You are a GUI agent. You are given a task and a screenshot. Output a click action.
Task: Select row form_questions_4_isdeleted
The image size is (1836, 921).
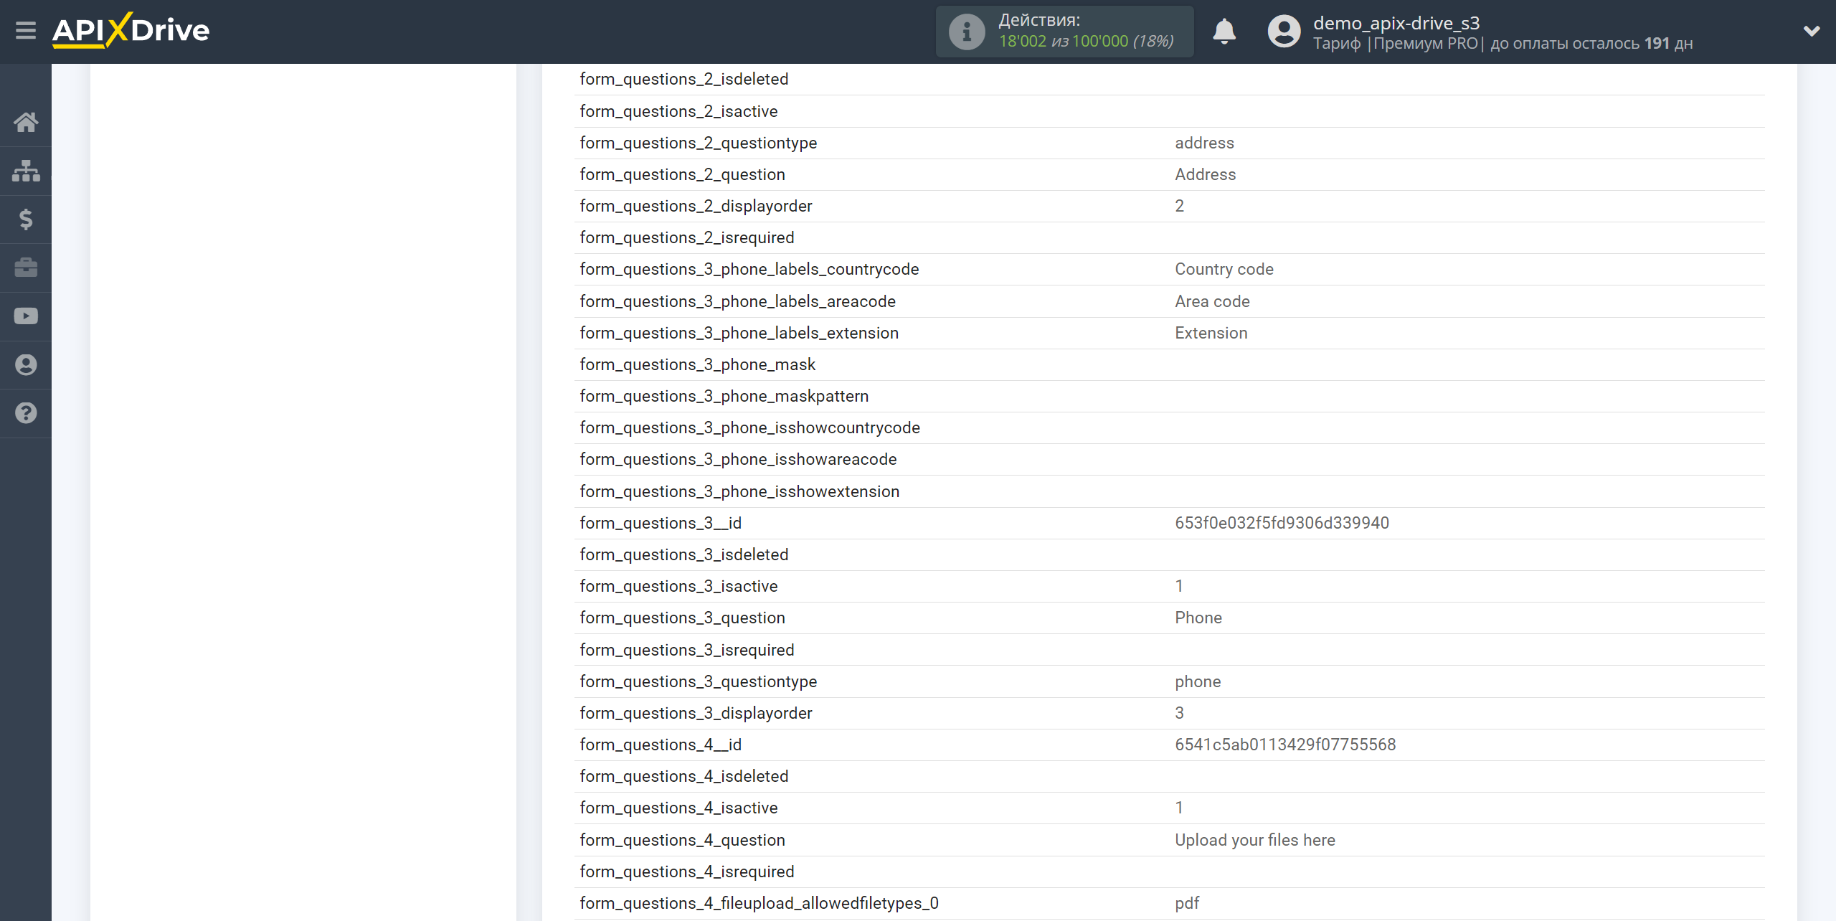click(1169, 776)
